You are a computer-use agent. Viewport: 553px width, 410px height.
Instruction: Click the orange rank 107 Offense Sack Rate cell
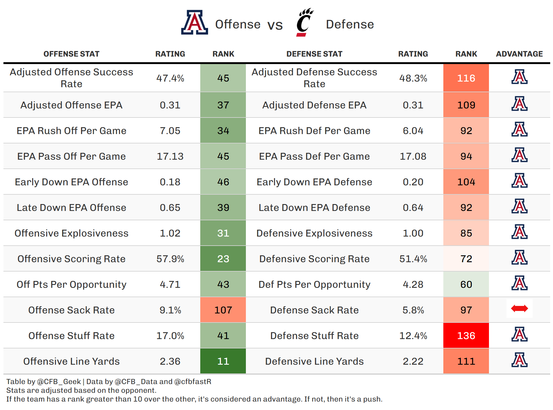point(223,310)
